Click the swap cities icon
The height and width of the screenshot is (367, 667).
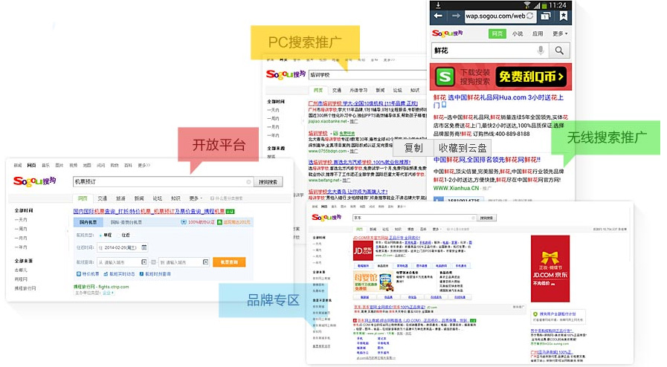pyautogui.click(x=154, y=262)
